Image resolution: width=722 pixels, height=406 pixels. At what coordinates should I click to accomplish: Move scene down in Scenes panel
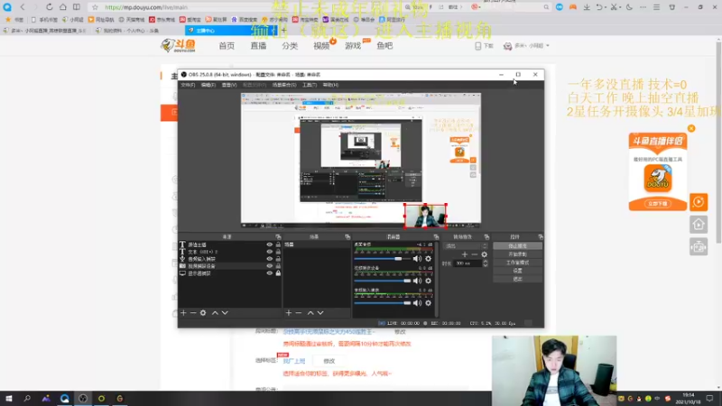(320, 313)
